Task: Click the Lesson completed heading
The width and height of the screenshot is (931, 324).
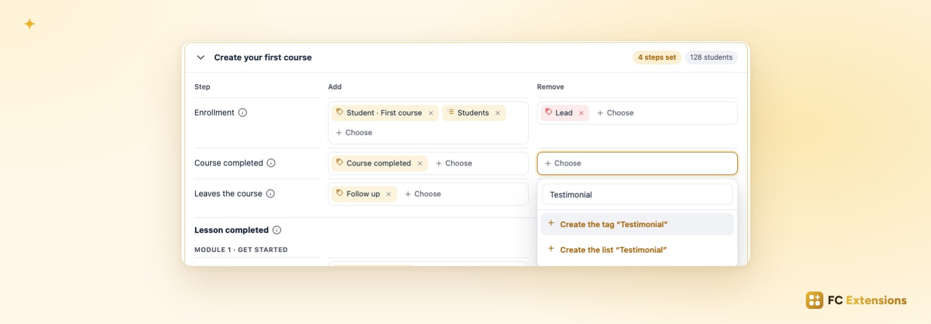Action: [x=232, y=231]
